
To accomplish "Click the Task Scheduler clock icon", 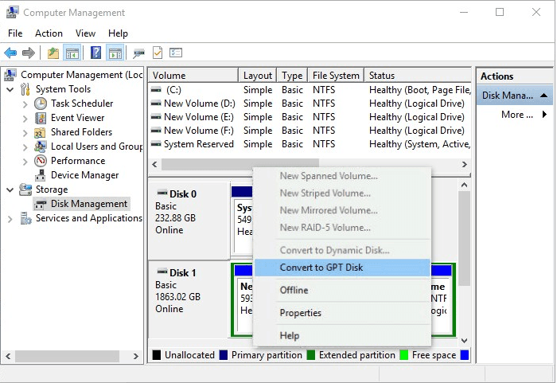I will [41, 104].
